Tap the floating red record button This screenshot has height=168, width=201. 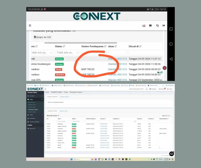pos(165,68)
